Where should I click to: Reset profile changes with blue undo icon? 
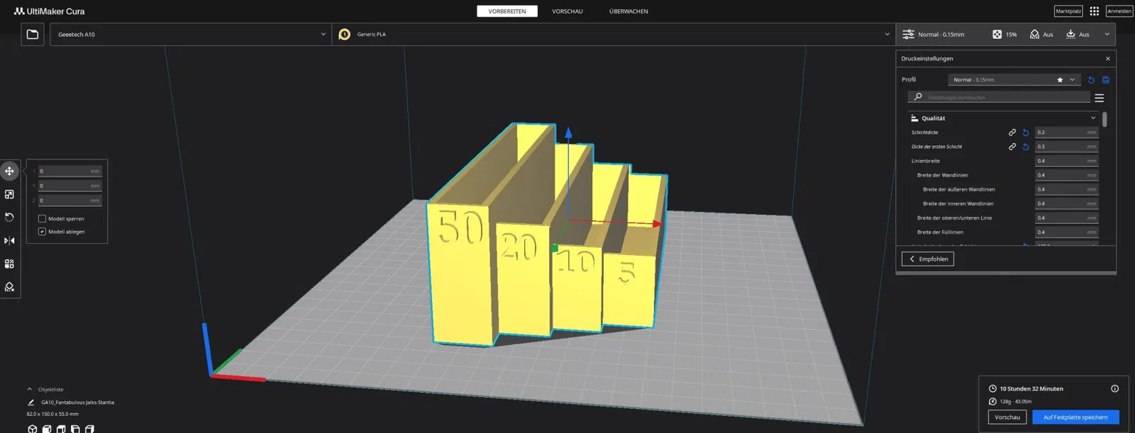[1091, 80]
